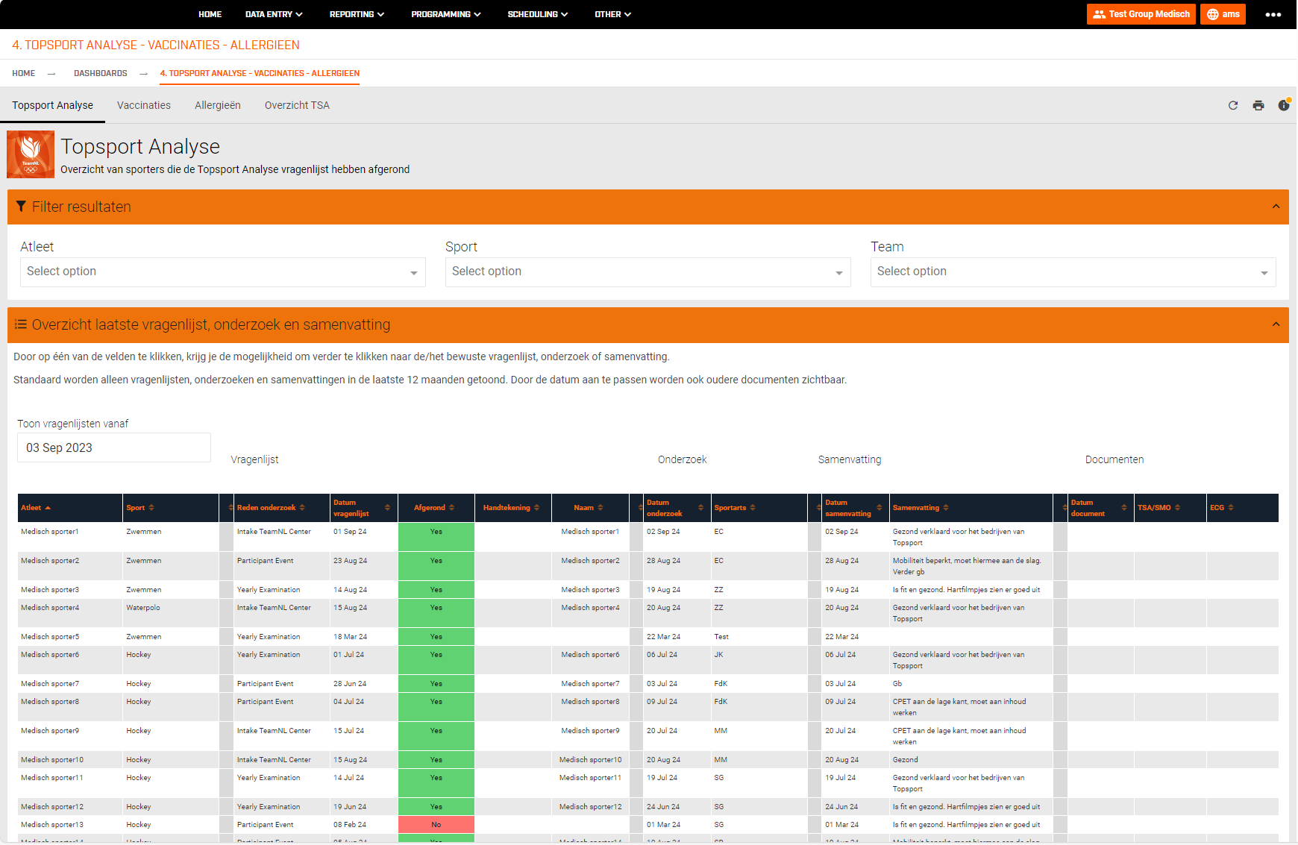Screen dimensions: 1298x845
Task: Open the Team select dropdown
Action: (1073, 272)
